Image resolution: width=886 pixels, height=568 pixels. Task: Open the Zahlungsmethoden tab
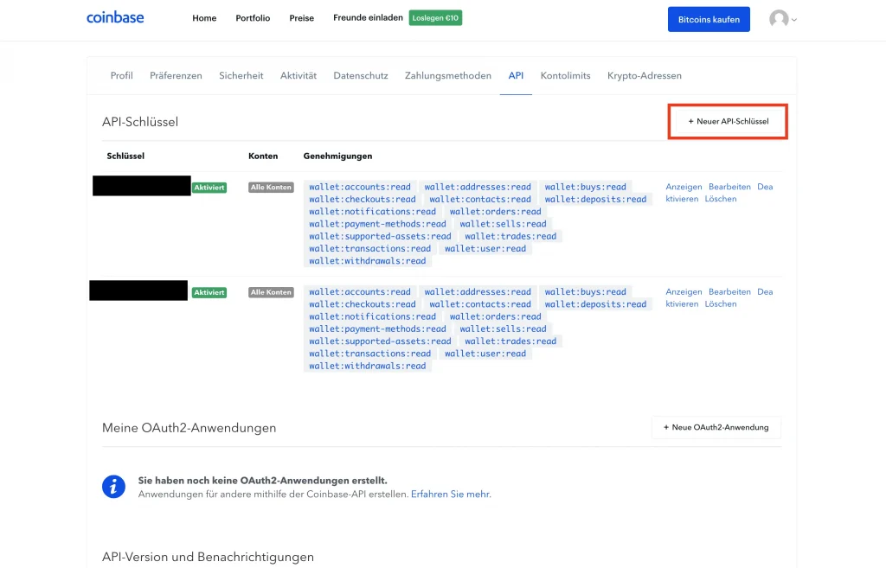[x=447, y=76]
